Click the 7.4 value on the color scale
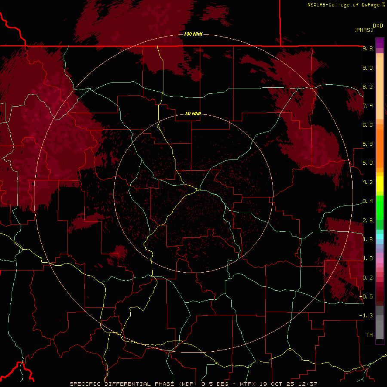This screenshot has width=387, height=387. (368, 106)
